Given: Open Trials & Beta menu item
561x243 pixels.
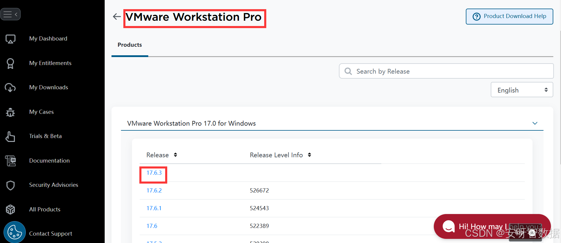Looking at the screenshot, I should [x=45, y=136].
